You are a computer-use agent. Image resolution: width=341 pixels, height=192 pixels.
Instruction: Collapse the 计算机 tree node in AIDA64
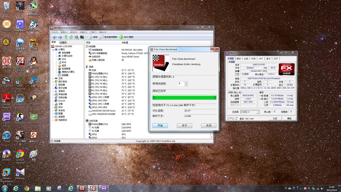(53, 50)
